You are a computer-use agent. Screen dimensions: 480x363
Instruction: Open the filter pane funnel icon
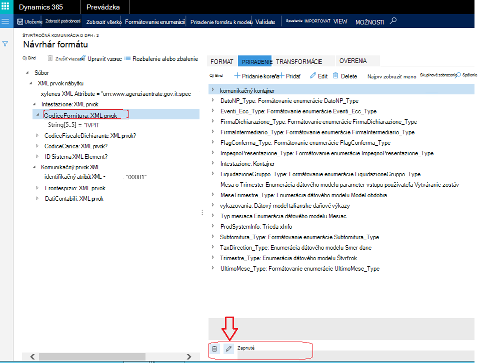tap(5, 44)
